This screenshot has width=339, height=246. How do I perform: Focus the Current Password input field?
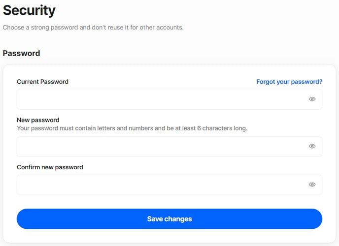coord(169,99)
